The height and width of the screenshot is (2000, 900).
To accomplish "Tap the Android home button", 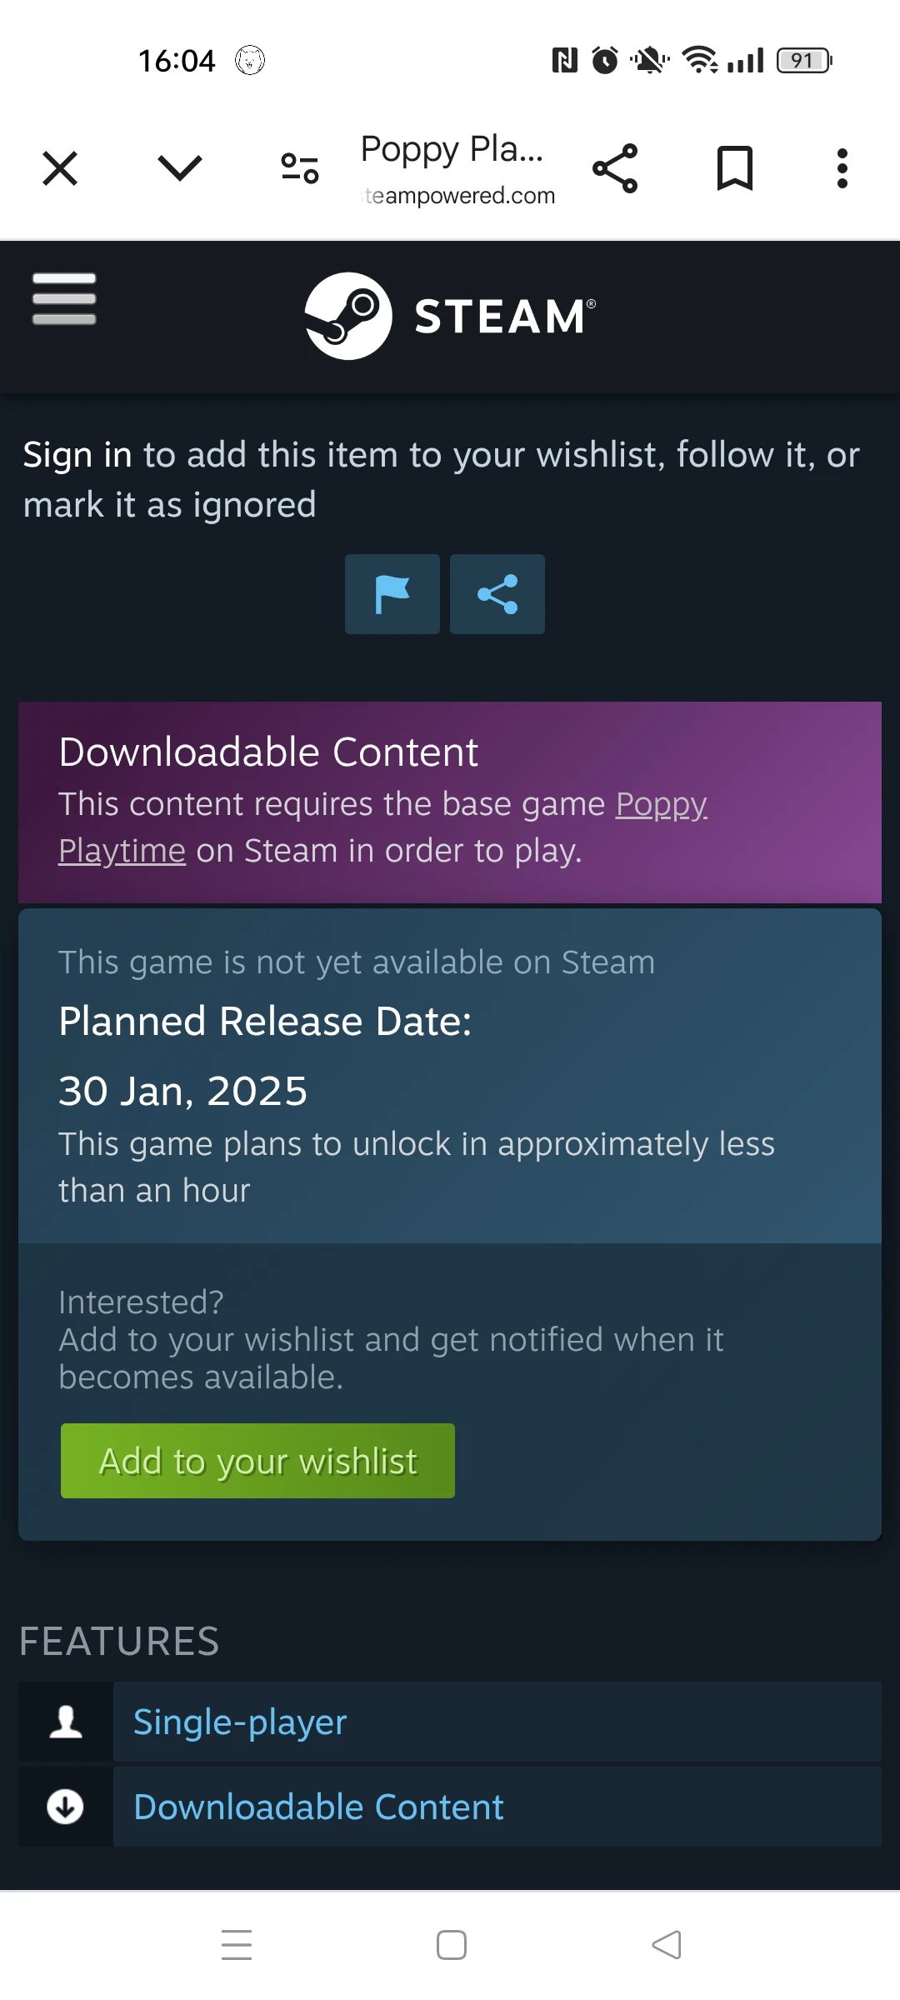I will [x=451, y=1945].
